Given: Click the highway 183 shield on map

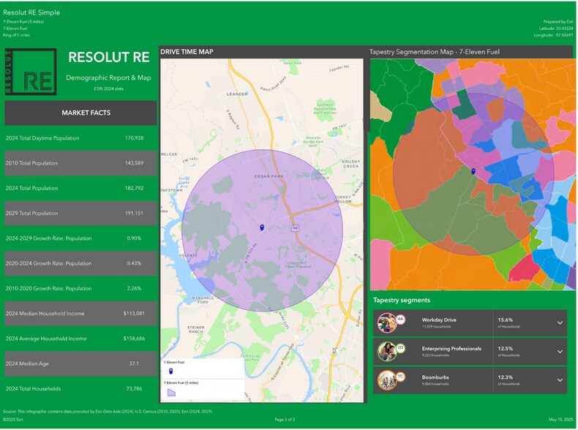Looking at the screenshot, I should pos(296,228).
